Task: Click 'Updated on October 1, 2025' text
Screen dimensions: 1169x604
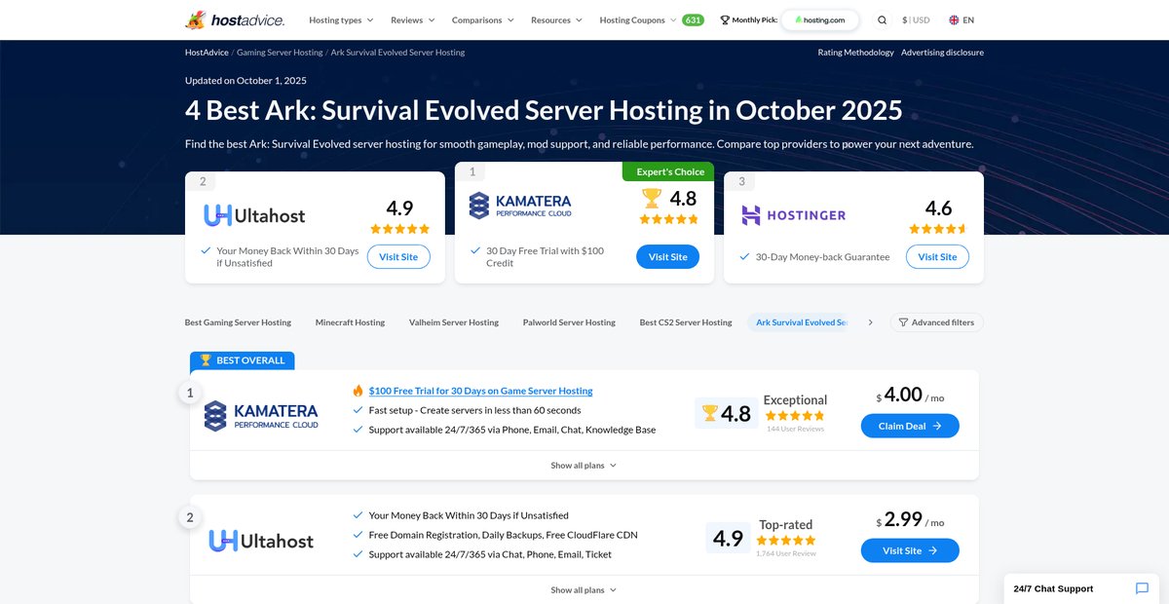Action: [245, 81]
